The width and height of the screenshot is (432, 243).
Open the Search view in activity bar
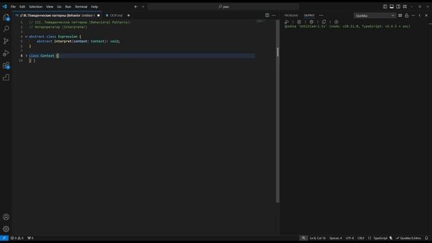pos(6,29)
